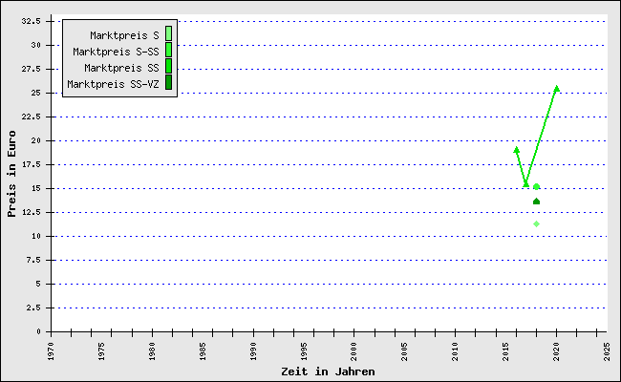Click the Marktpreis S-SS legend color swatch
This screenshot has height=382, width=621.
tap(168, 51)
